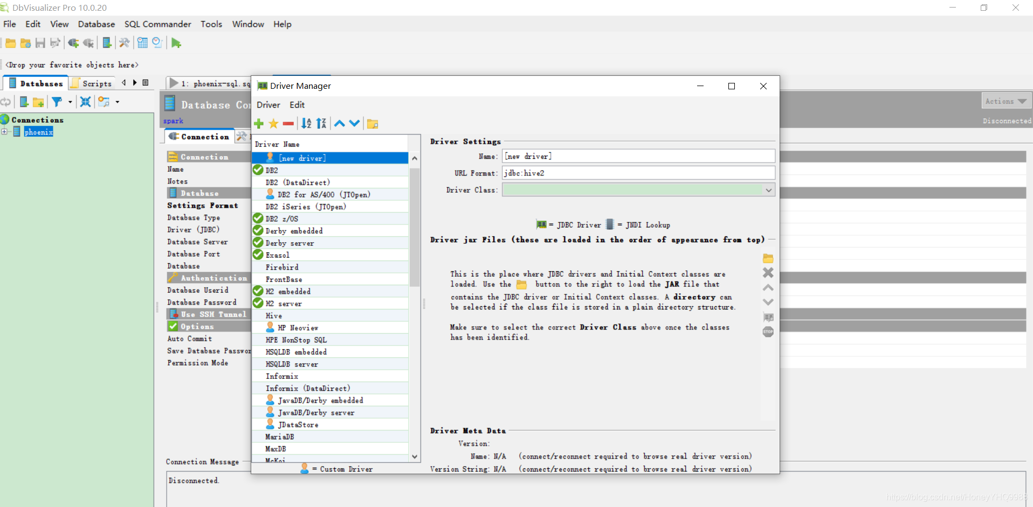Move driver down with blue down chevron
Viewport: 1033px width, 507px height.
354,123
